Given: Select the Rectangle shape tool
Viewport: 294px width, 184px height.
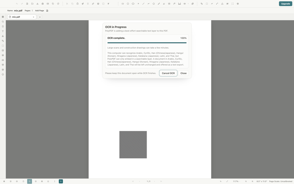Looking at the screenshot, I should [123, 4].
